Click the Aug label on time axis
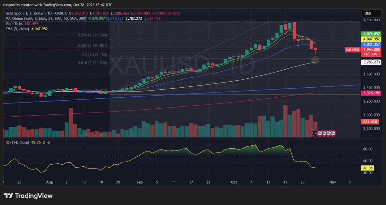This screenshot has width=386, height=205. (x=49, y=182)
